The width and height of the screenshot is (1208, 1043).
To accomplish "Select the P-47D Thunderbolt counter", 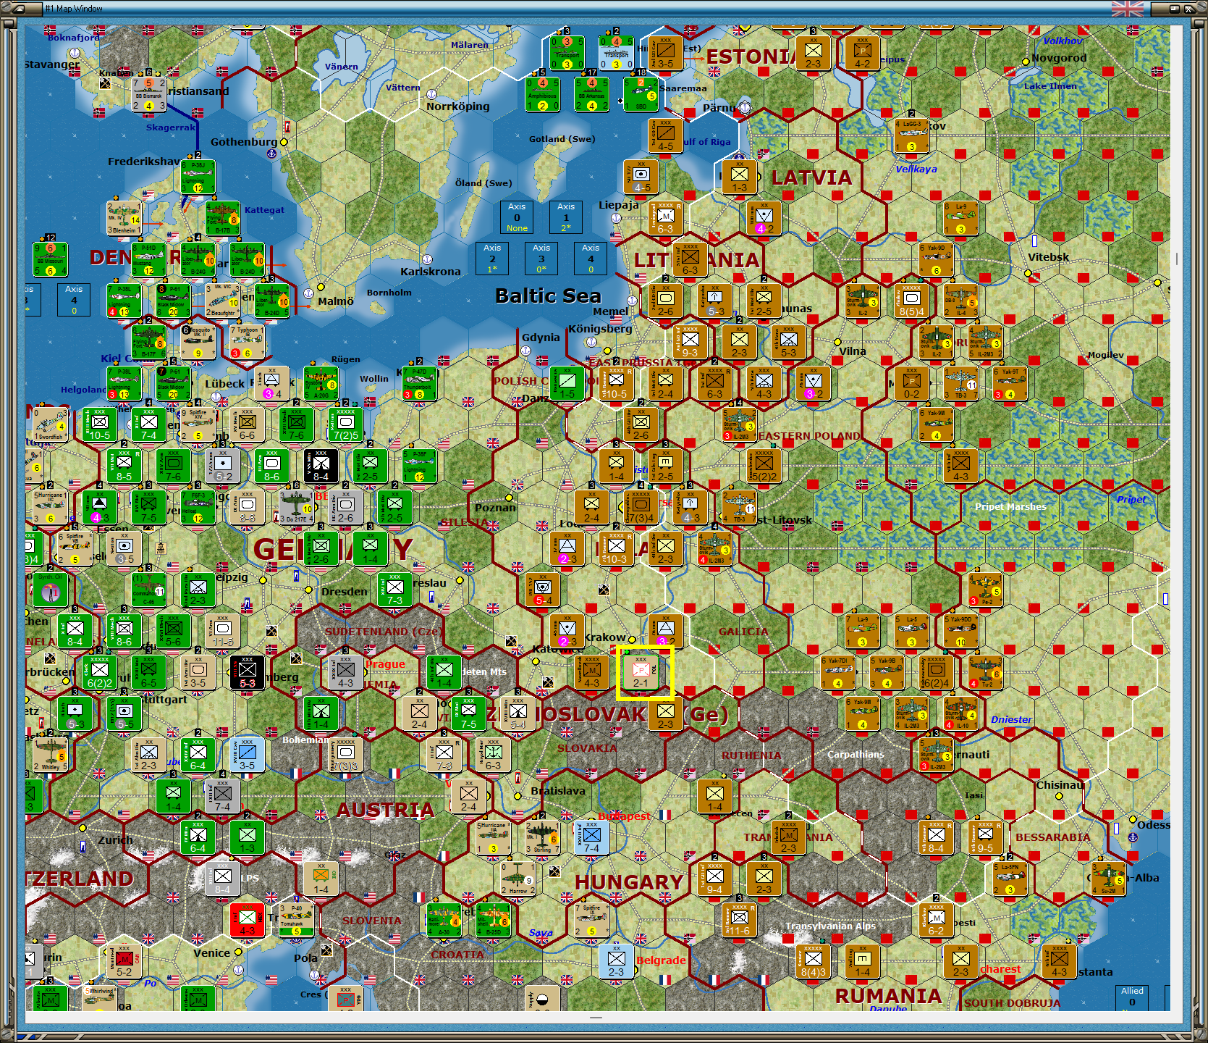I will (419, 383).
